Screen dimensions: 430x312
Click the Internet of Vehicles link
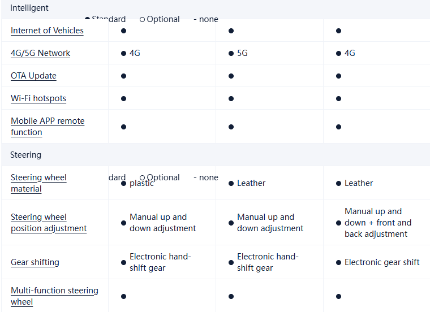[47, 31]
